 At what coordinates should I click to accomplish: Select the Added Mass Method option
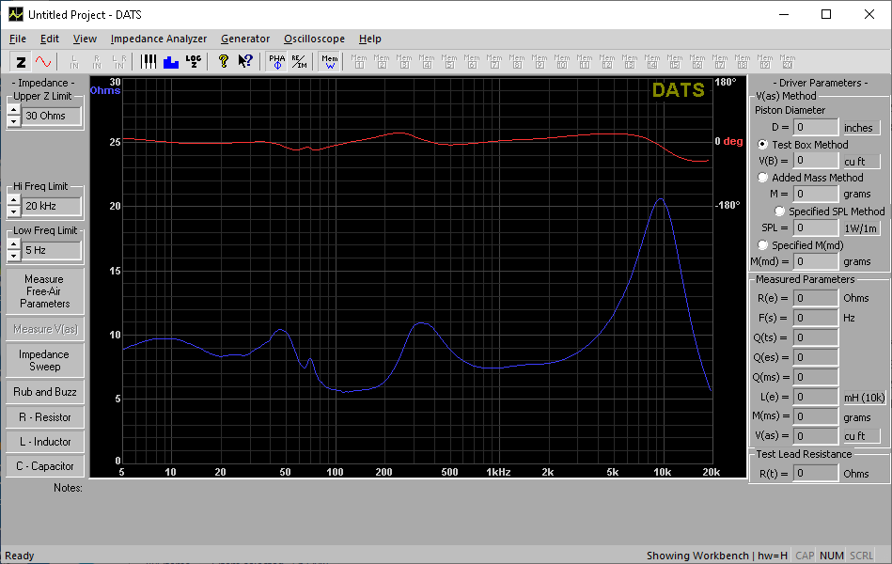[x=763, y=178]
